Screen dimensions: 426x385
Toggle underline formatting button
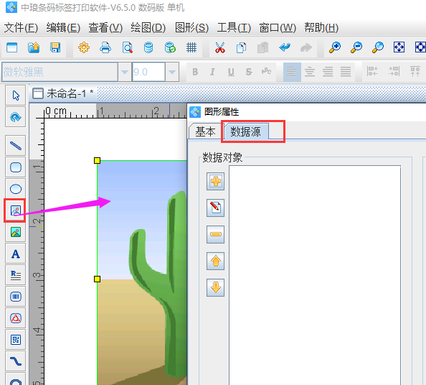pos(231,72)
